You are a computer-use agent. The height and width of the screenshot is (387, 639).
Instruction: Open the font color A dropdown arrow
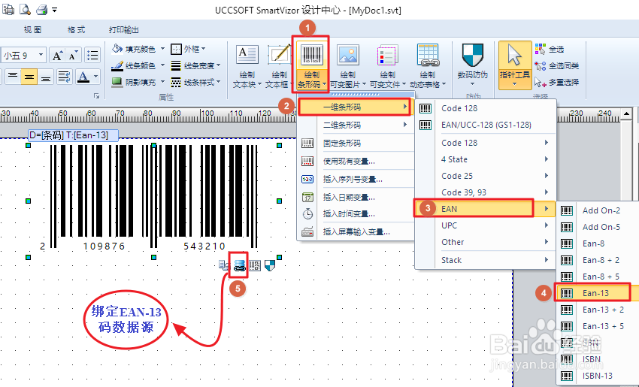[95, 76]
